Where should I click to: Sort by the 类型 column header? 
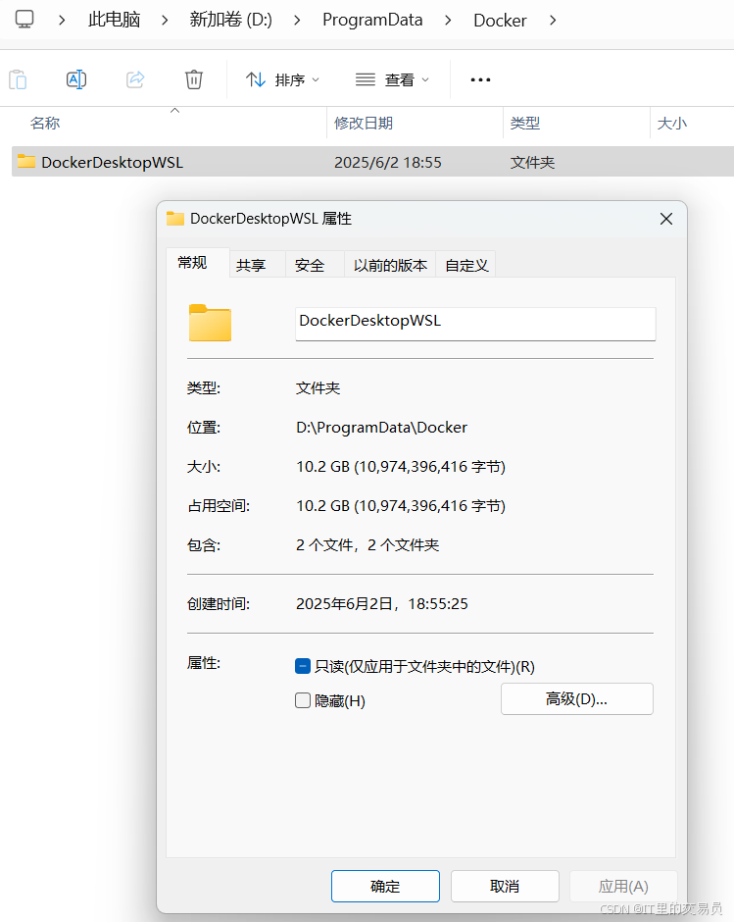pyautogui.click(x=525, y=123)
